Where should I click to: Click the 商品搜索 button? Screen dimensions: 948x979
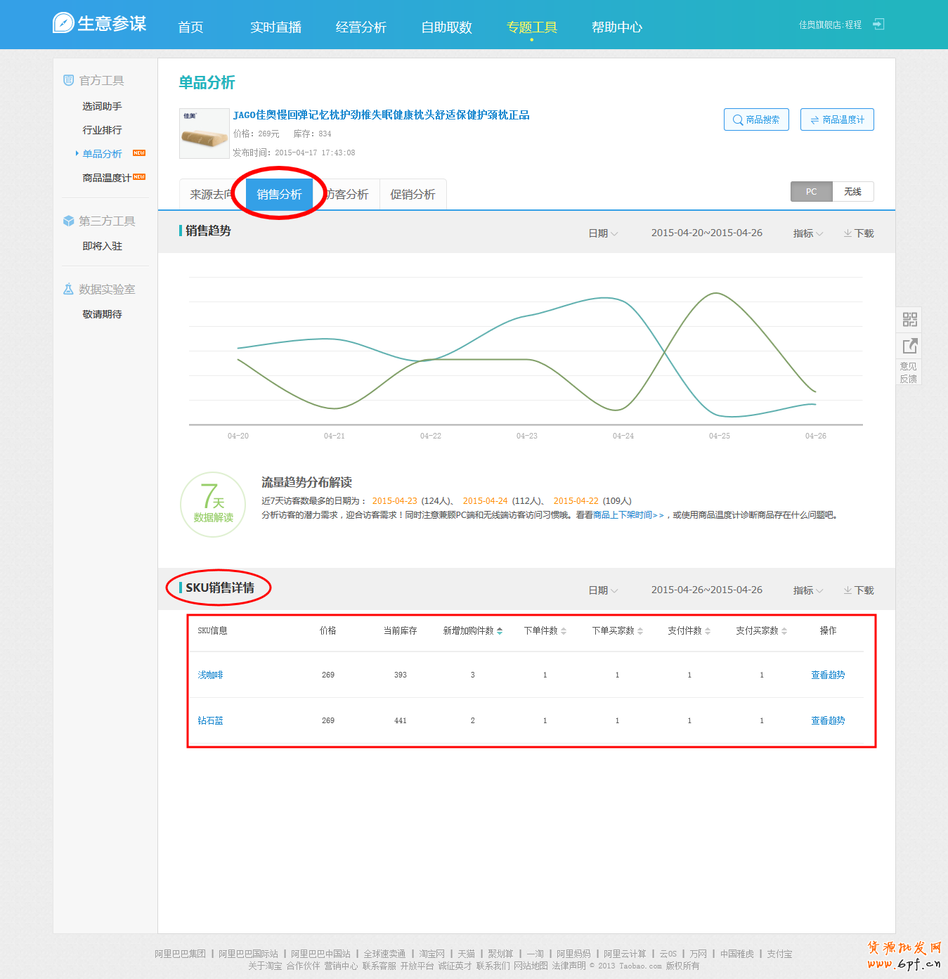(756, 119)
